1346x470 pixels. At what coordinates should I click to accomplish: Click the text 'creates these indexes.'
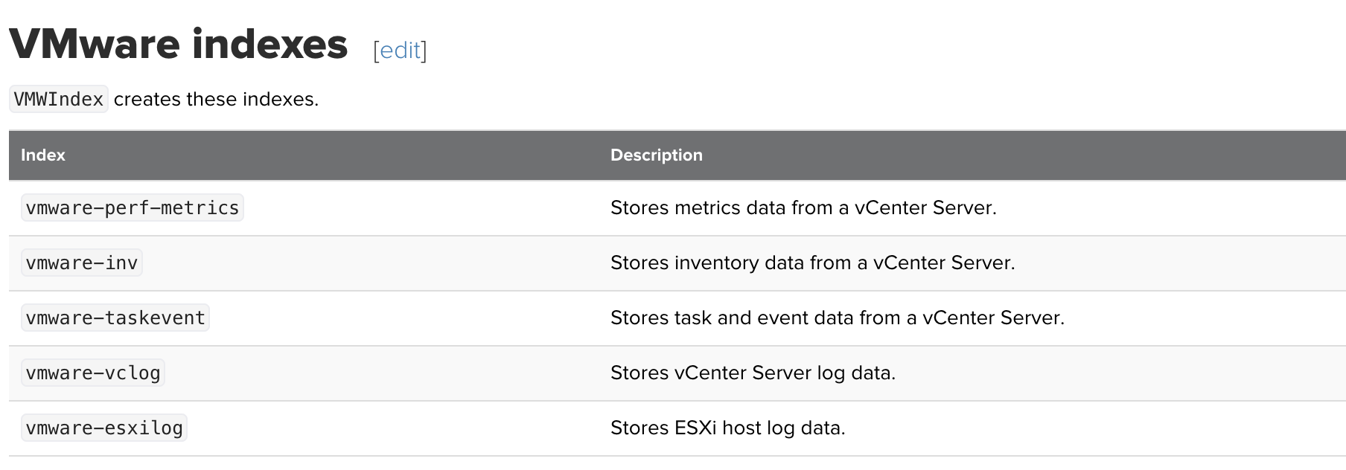216,100
